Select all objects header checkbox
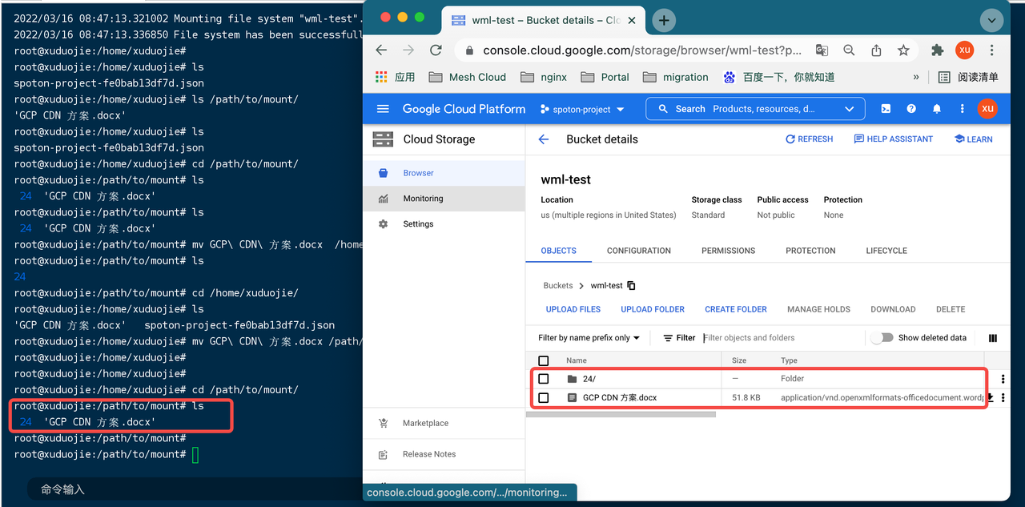Screen dimensions: 1025x507 (544, 361)
